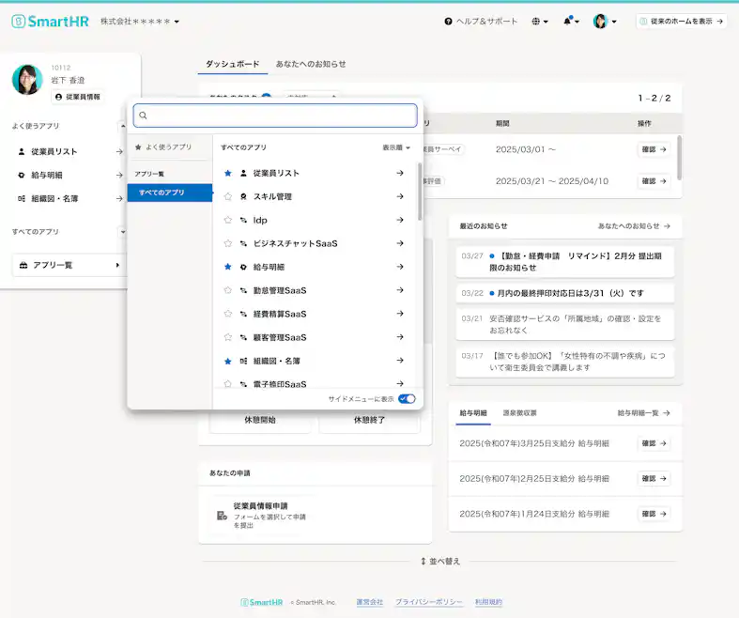Click the 従業員リスト person icon in popup
The width and height of the screenshot is (739, 618).
point(243,173)
